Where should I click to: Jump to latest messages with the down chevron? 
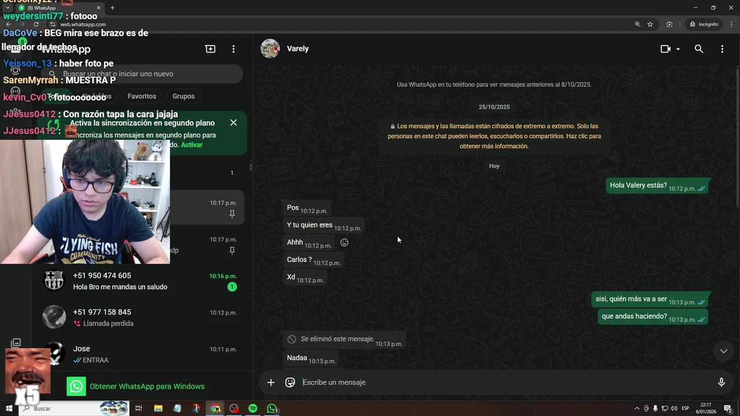click(723, 351)
